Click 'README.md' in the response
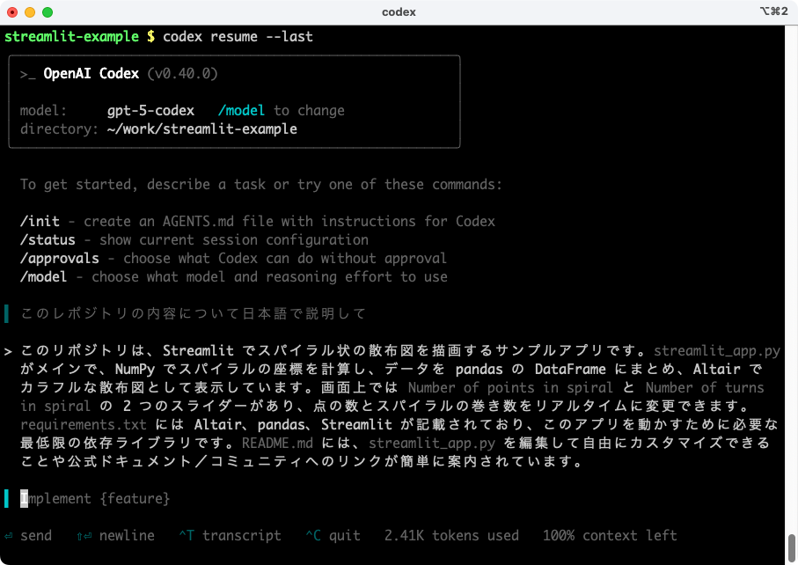The height and width of the screenshot is (565, 798). coord(277,443)
